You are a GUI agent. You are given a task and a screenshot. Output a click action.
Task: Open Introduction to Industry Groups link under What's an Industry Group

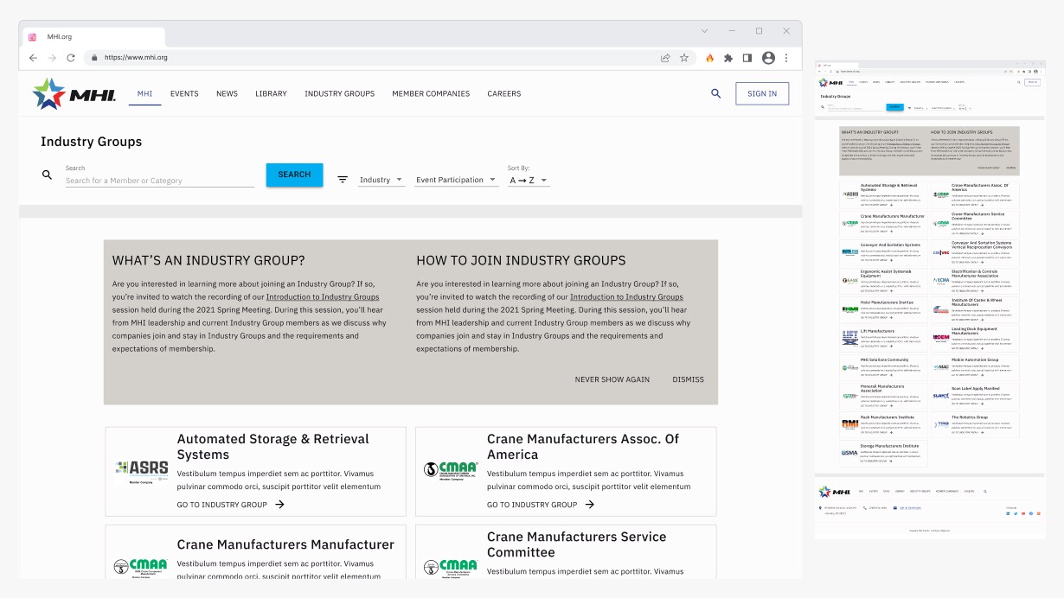coord(323,297)
